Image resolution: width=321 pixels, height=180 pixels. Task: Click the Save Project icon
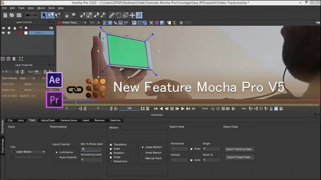pos(19,15)
